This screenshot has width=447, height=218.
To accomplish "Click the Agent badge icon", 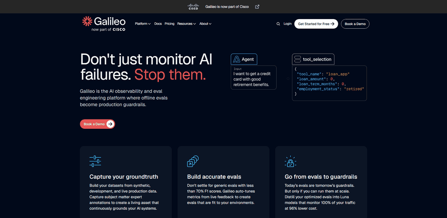I will [x=237, y=60].
